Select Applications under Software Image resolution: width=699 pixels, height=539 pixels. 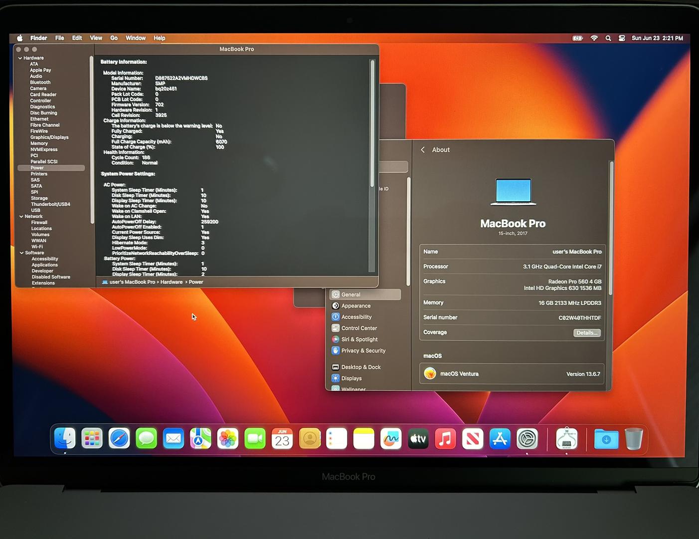tap(45, 265)
